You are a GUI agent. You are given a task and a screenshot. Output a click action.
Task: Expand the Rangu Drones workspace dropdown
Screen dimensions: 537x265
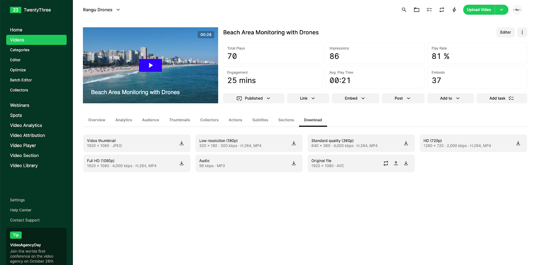[101, 10]
